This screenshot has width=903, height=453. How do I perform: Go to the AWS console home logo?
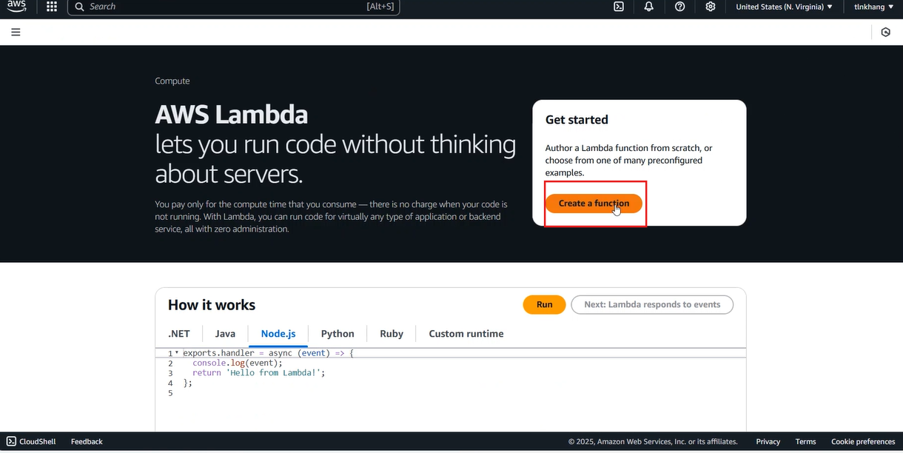click(x=16, y=7)
